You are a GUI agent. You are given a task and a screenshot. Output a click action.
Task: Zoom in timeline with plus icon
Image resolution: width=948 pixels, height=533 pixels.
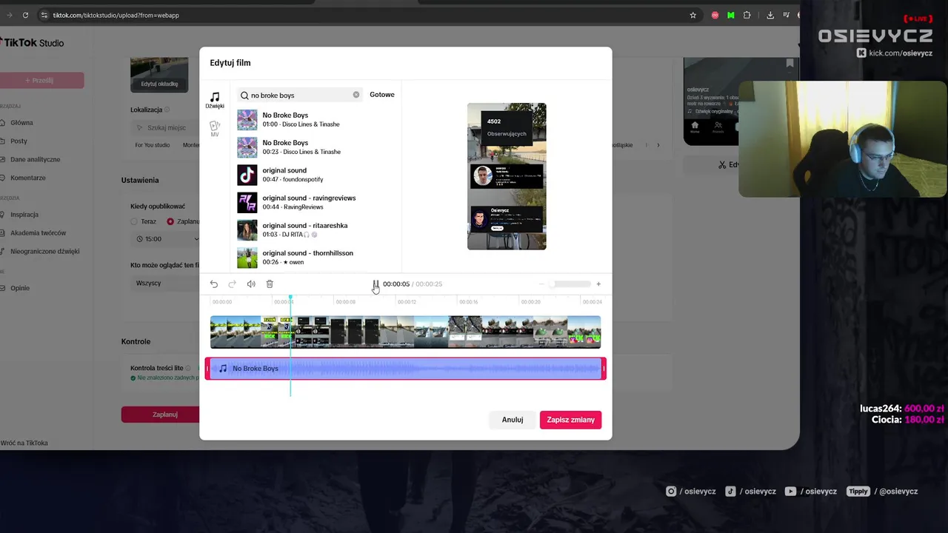point(598,284)
